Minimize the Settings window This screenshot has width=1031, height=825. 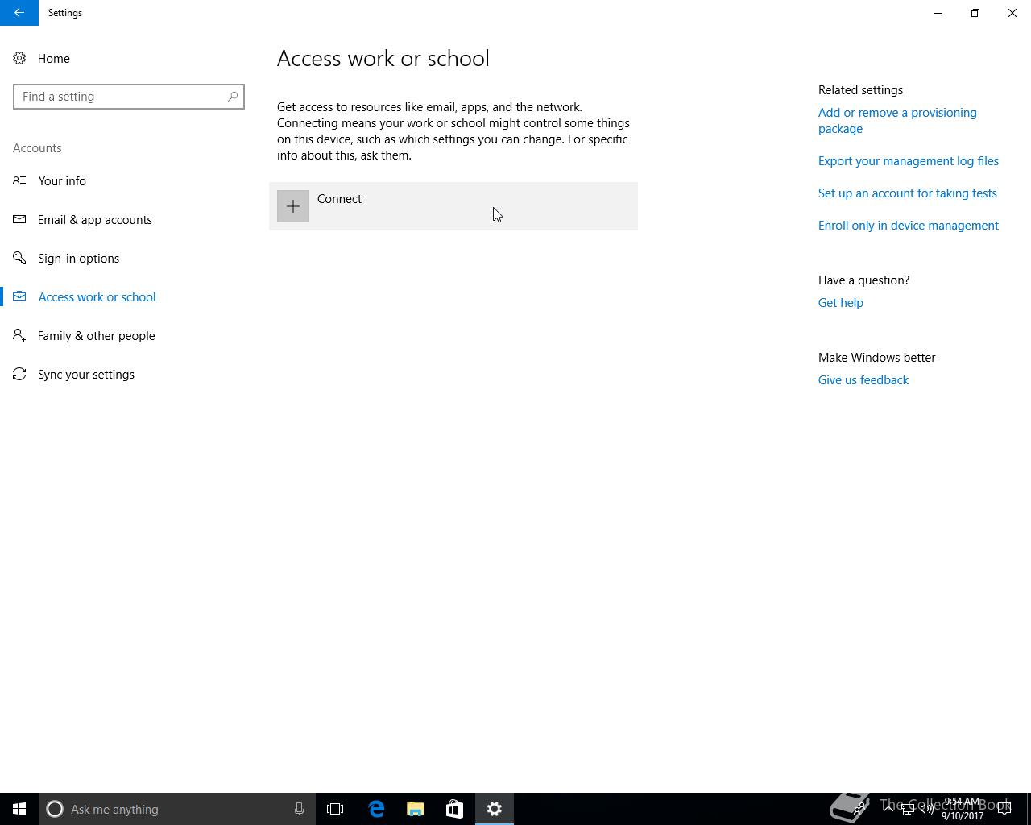(938, 13)
